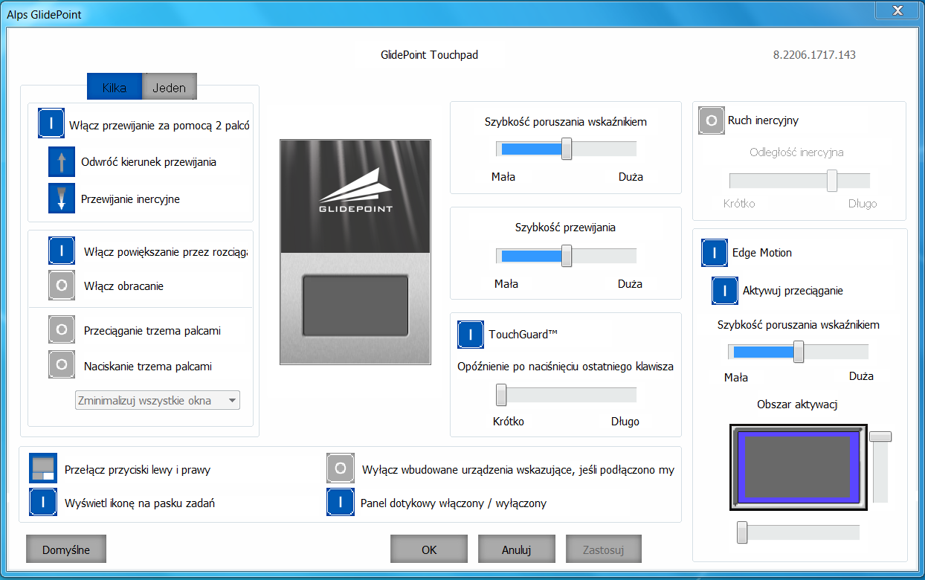925x580 pixels.
Task: Click the Opóźnienie po naciśnięciu ostatniego klawisza text
Action: [x=565, y=367]
